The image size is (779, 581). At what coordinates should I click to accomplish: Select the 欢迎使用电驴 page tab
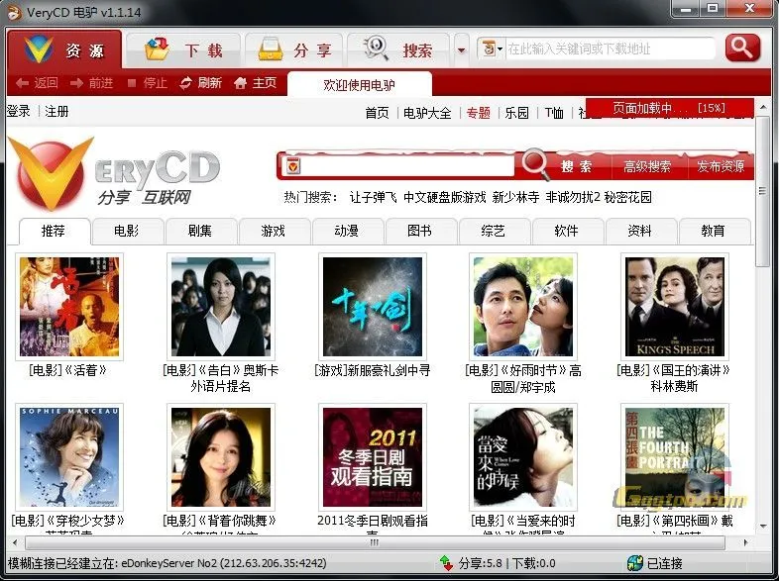359,85
